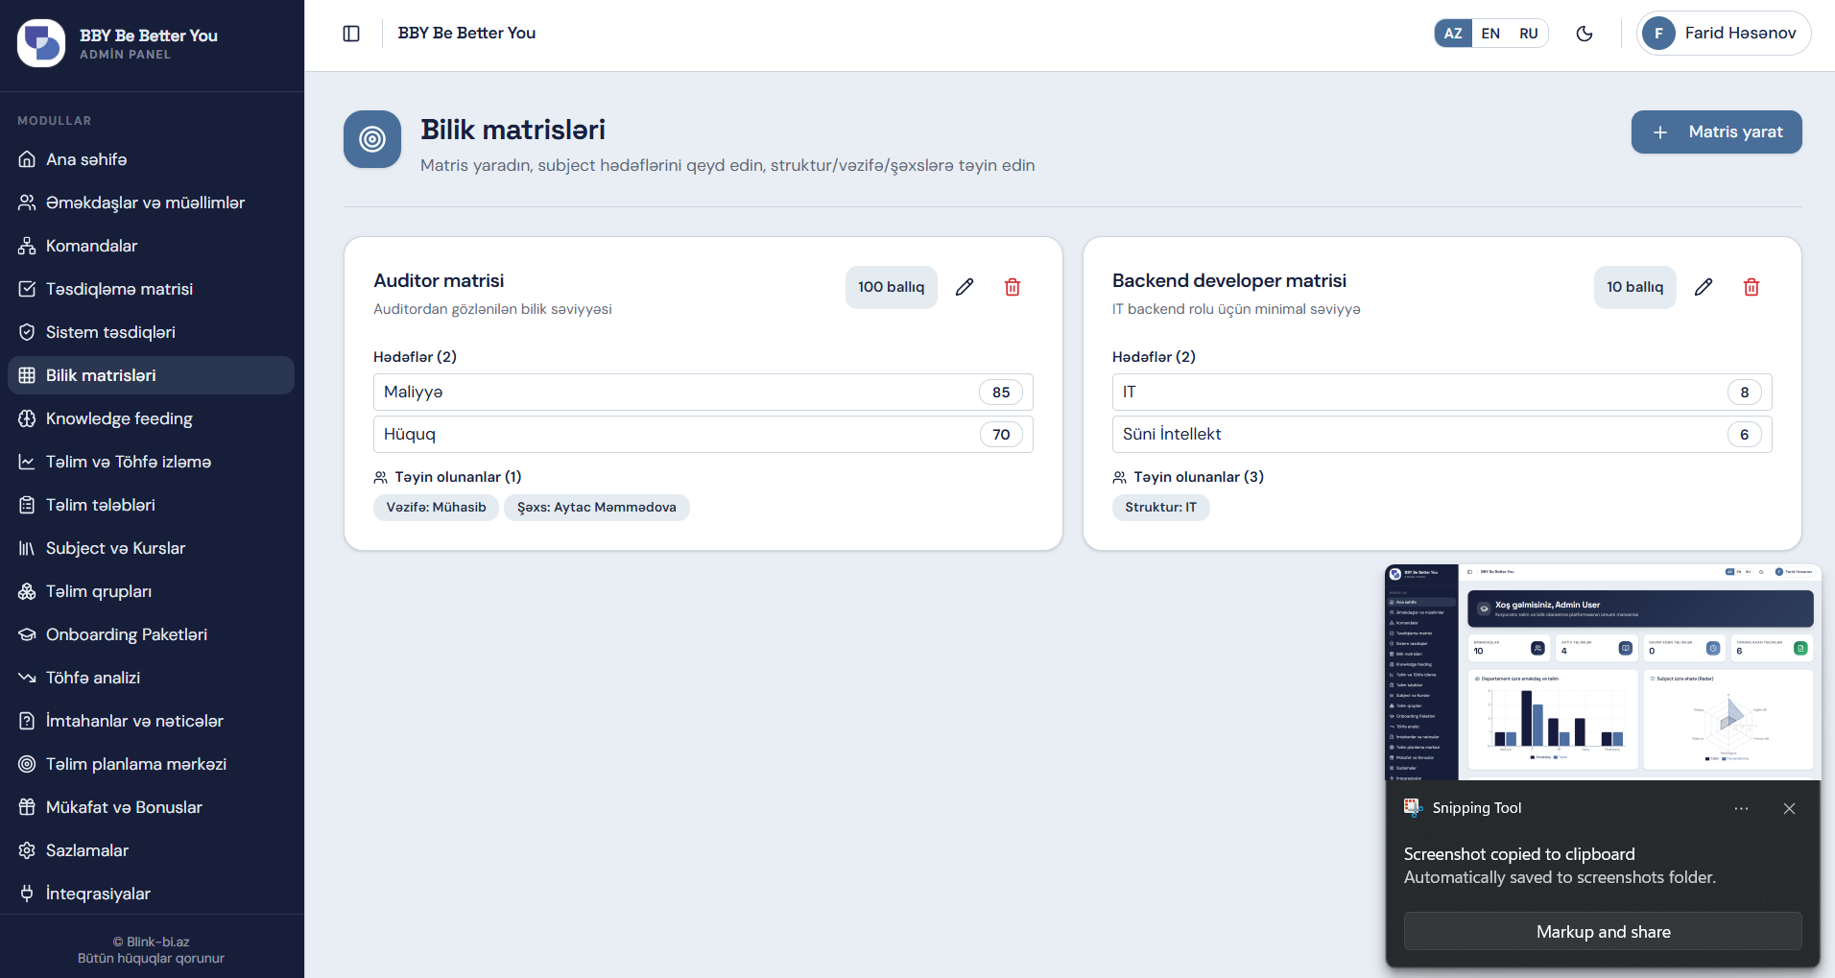Toggle the sidebar collapse icon
Image resolution: width=1835 pixels, height=978 pixels.
point(351,34)
